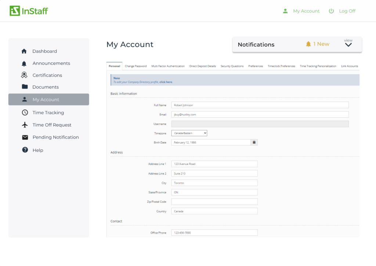Click the 'My Account' page heading

click(x=130, y=44)
